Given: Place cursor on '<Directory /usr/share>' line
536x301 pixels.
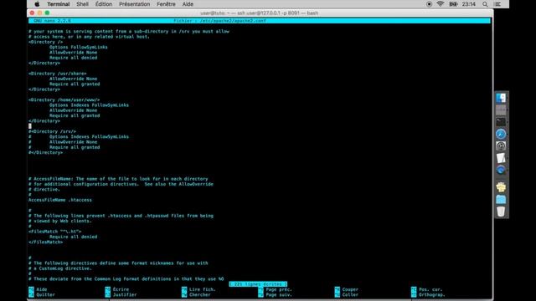Looking at the screenshot, I should tap(58, 74).
